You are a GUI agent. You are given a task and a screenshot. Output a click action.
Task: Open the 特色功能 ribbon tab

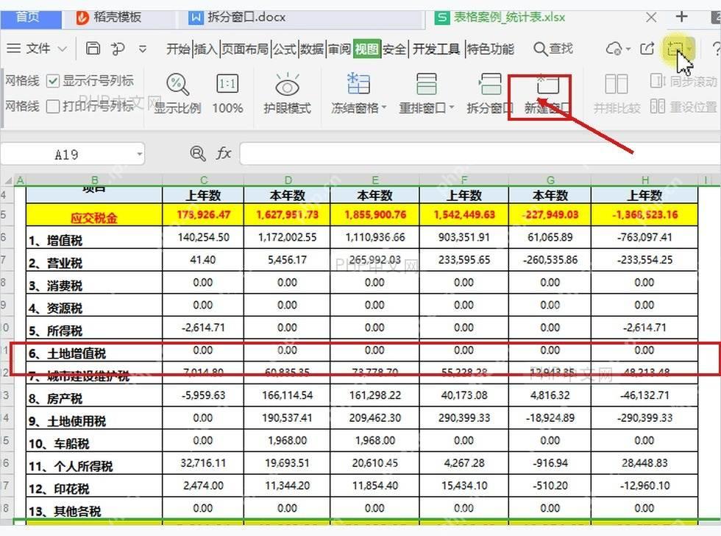[x=490, y=49]
